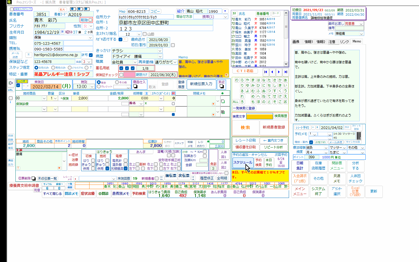
Task: Click plus button beside reservation date
Action: (317, 127)
